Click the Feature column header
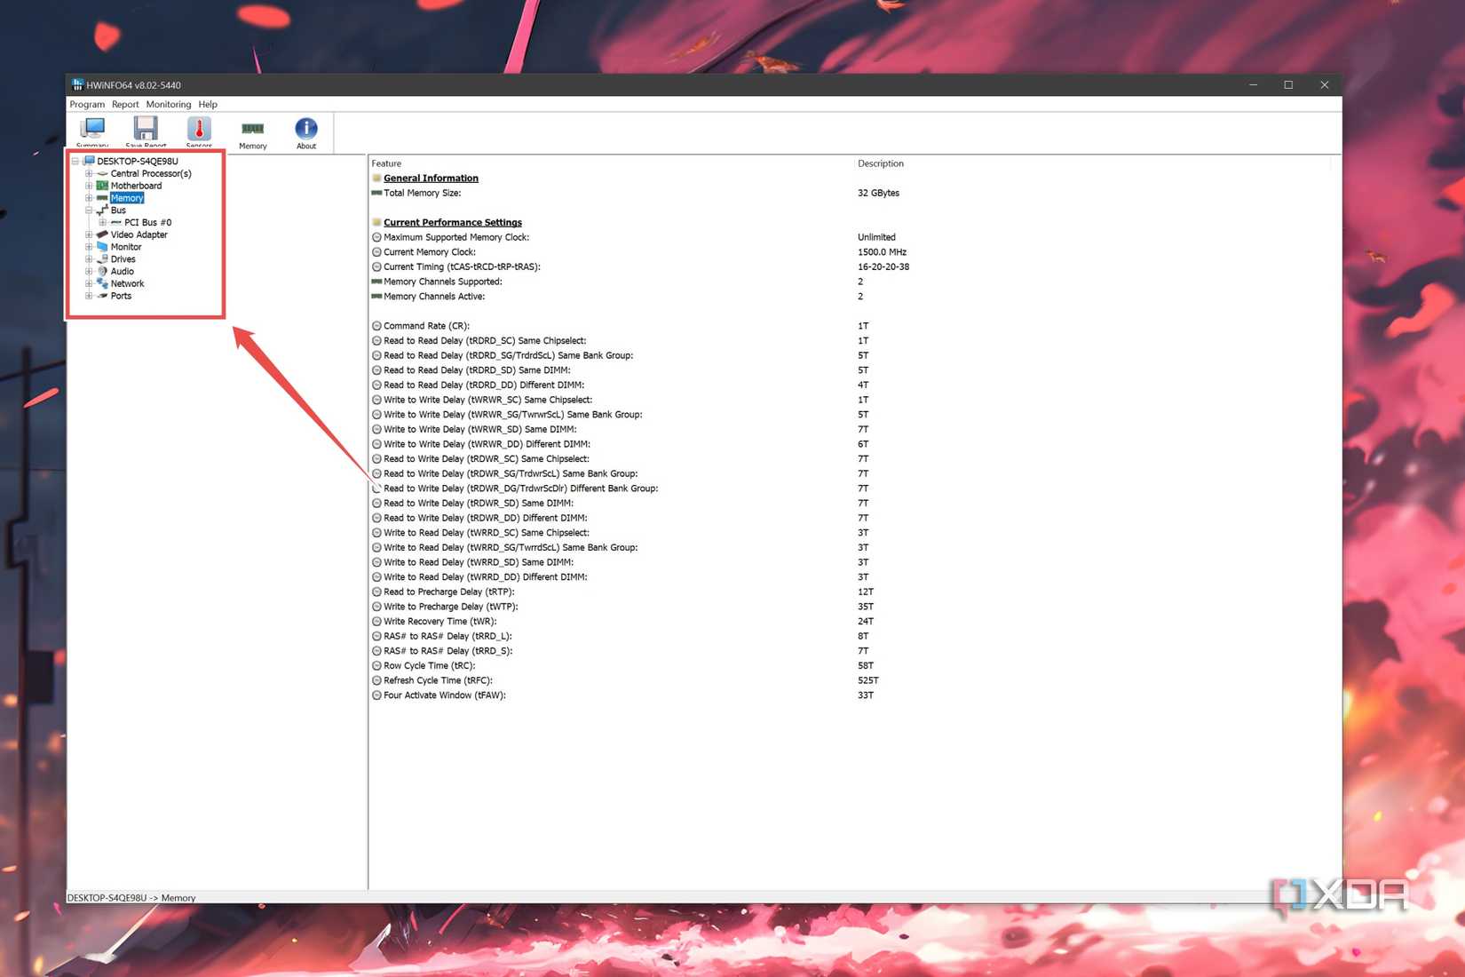 (386, 163)
